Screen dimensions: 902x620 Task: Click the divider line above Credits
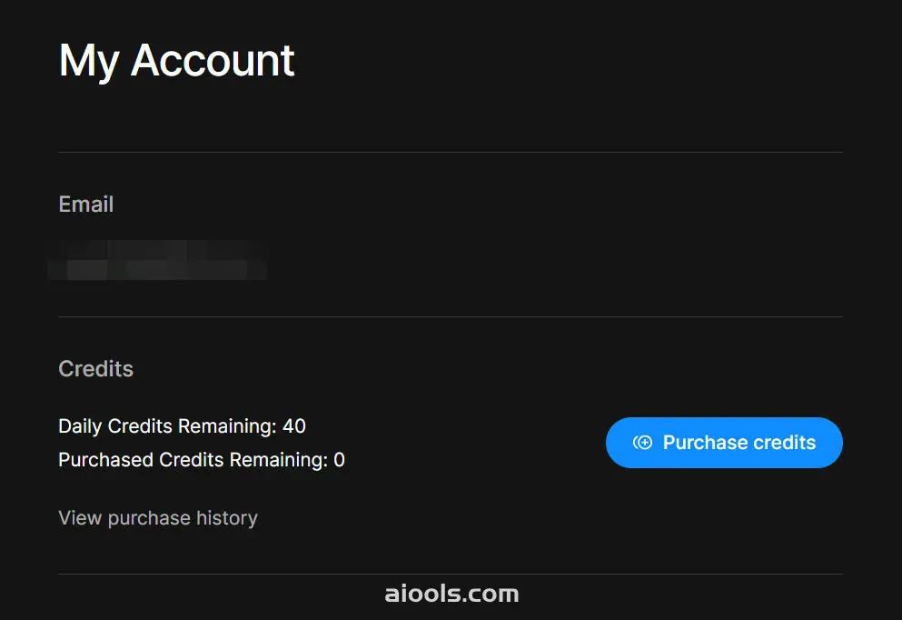click(x=451, y=316)
